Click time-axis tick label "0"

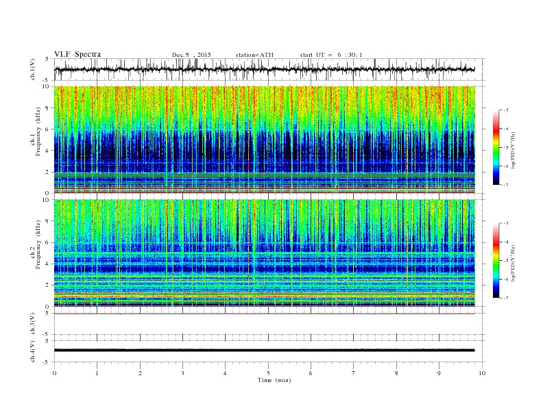click(54, 373)
